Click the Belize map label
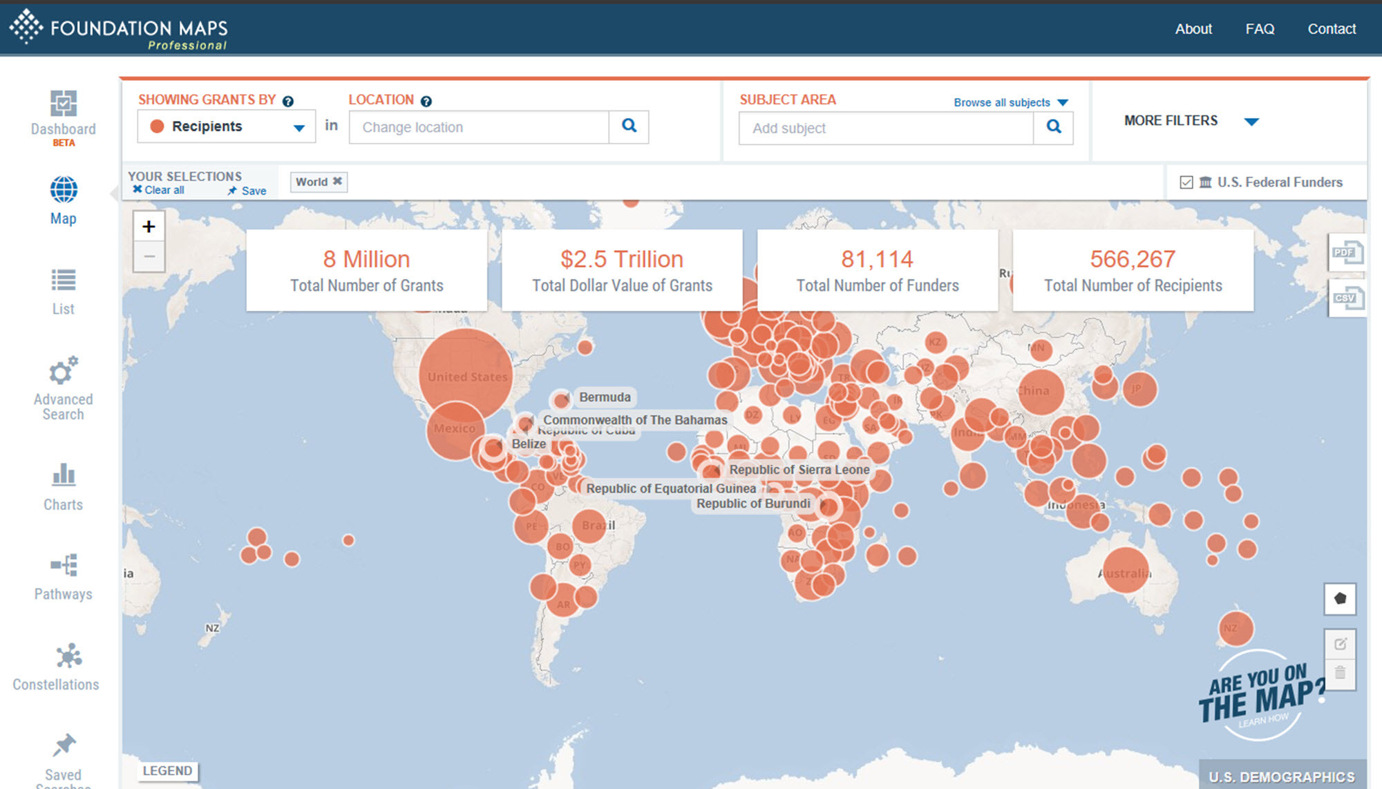 (x=529, y=444)
